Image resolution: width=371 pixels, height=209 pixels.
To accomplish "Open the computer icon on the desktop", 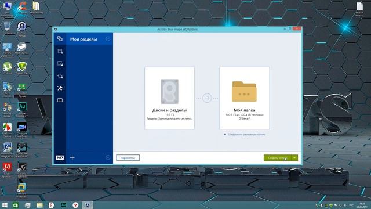I will click(x=8, y=9).
